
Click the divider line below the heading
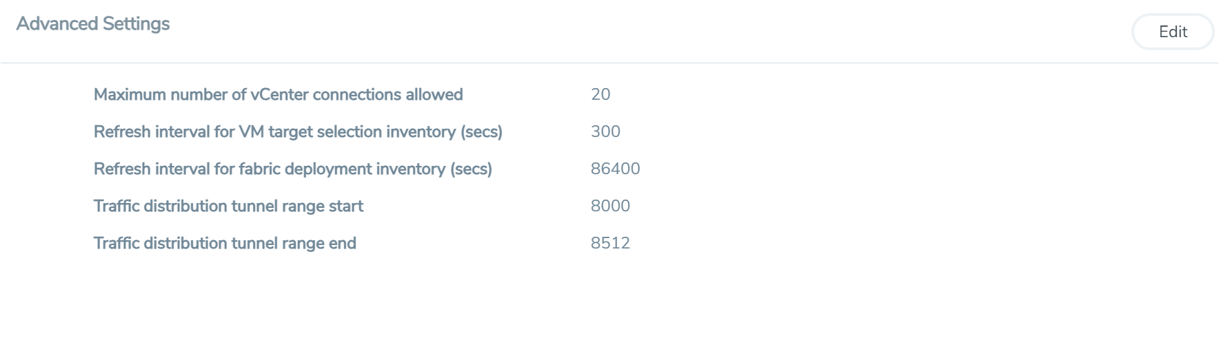tap(609, 63)
